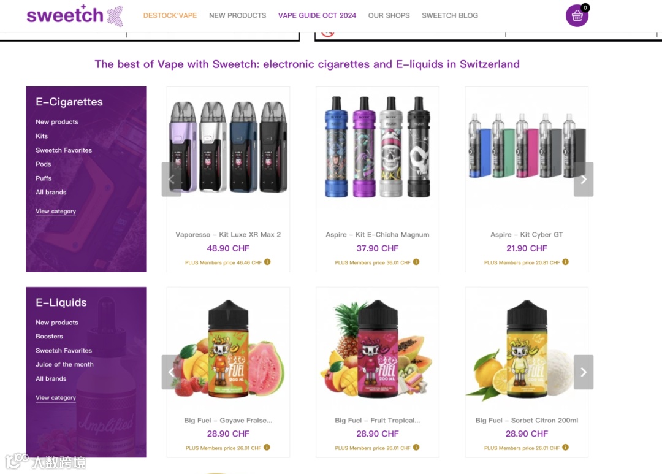The image size is (662, 474).
Task: Show info for Sorbet Citron member price
Action: 565,448
